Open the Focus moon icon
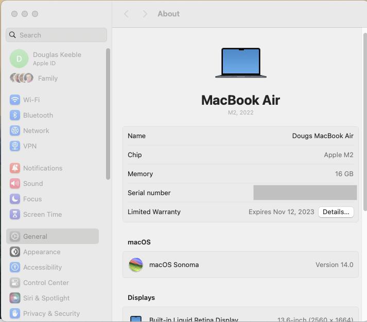This screenshot has width=367, height=322. [x=15, y=199]
